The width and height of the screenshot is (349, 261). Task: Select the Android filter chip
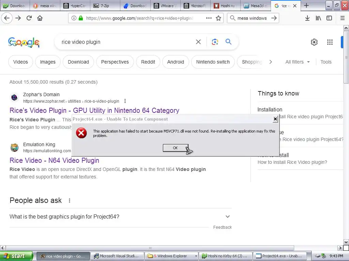pyautogui.click(x=176, y=62)
